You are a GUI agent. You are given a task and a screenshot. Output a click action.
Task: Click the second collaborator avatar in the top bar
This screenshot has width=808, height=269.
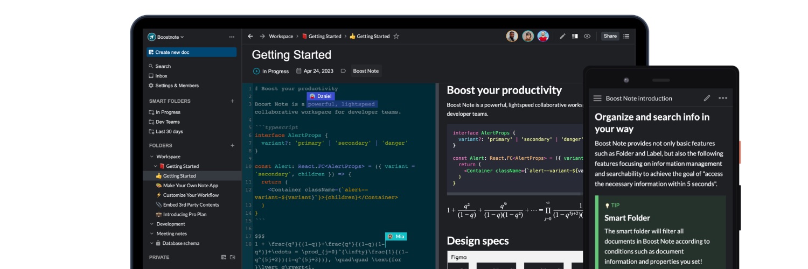click(528, 36)
